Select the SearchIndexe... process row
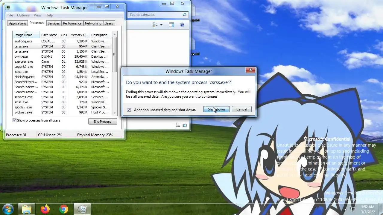The width and height of the screenshot is (383, 215). [62, 87]
